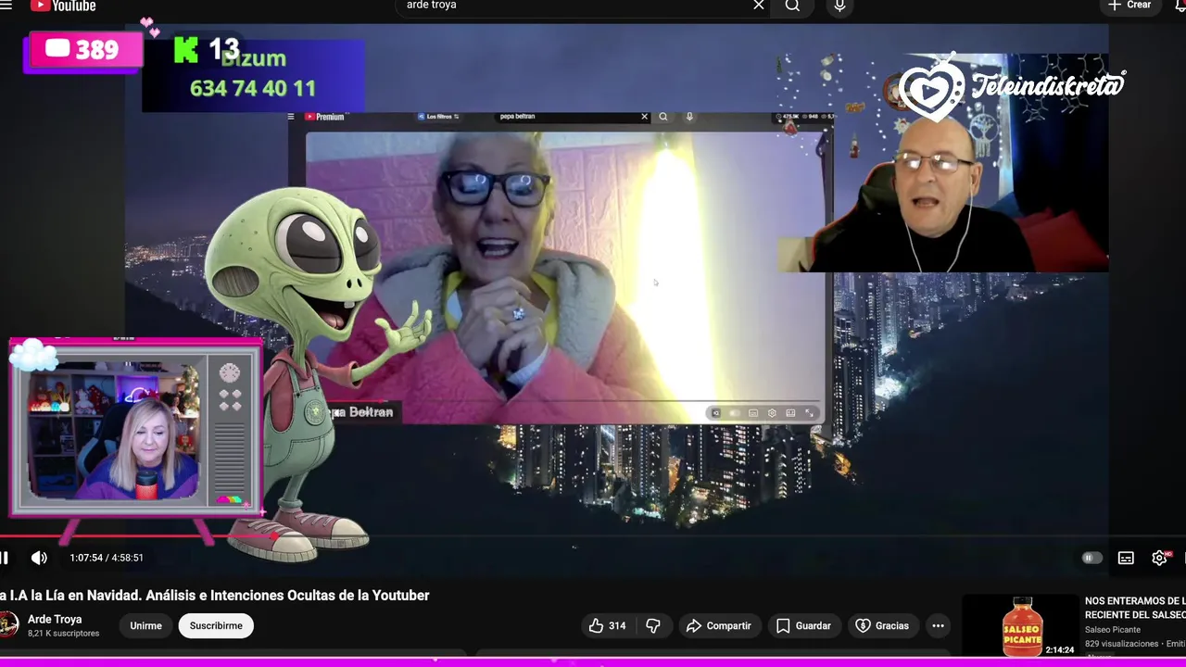
Task: Click the Salseo Picante channel name
Action: [x=1113, y=630]
